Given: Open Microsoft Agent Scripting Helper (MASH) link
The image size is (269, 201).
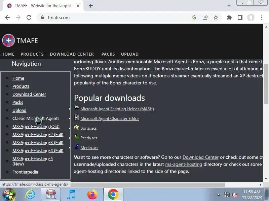Looking at the screenshot, I should [117, 109].
